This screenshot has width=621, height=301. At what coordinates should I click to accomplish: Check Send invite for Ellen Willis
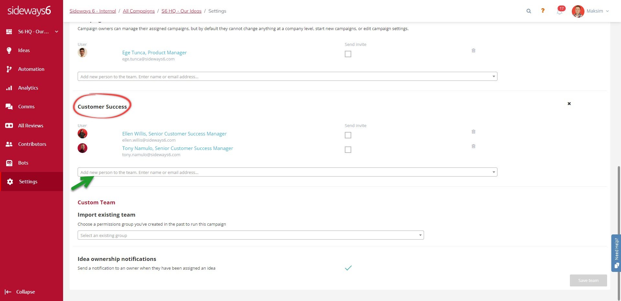tap(348, 135)
